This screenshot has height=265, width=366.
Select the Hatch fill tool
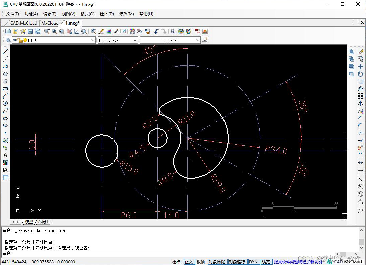click(5, 177)
